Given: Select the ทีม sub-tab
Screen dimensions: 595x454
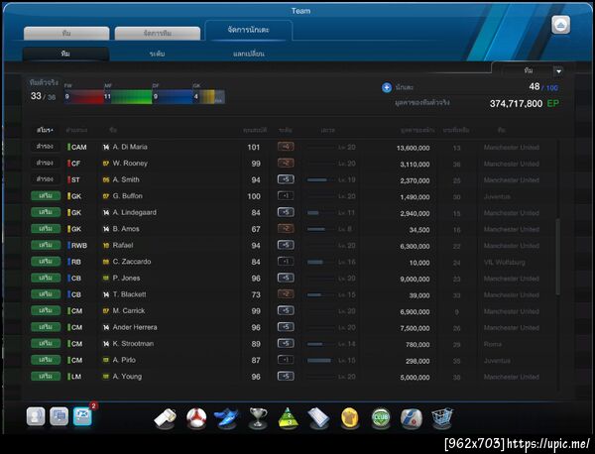Looking at the screenshot, I should (x=65, y=54).
